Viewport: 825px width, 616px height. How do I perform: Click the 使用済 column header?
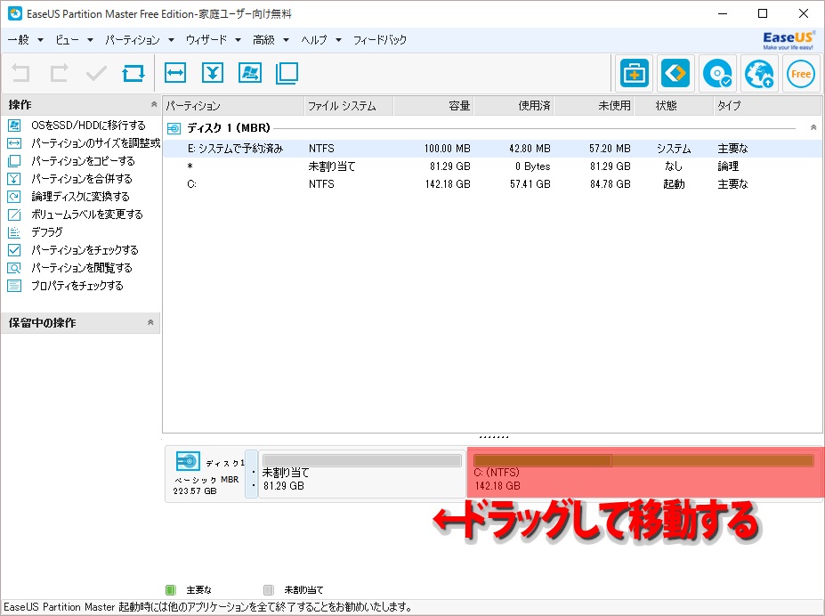click(514, 106)
